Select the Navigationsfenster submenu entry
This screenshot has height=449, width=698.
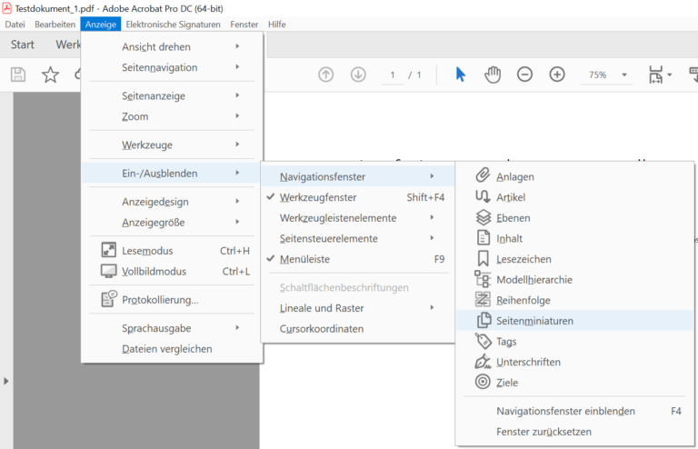(357, 176)
